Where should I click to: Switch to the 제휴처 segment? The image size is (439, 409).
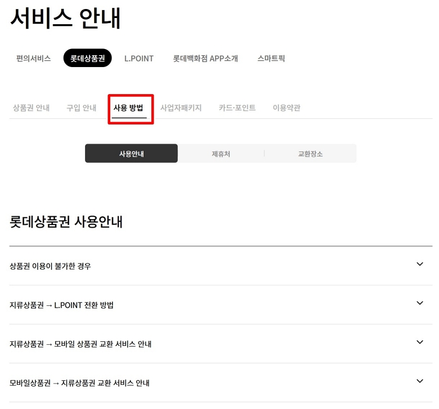(x=221, y=153)
